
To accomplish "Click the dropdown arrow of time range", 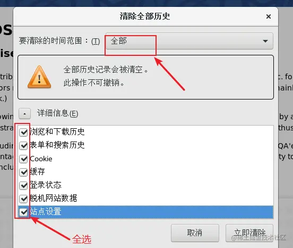I will [x=265, y=41].
